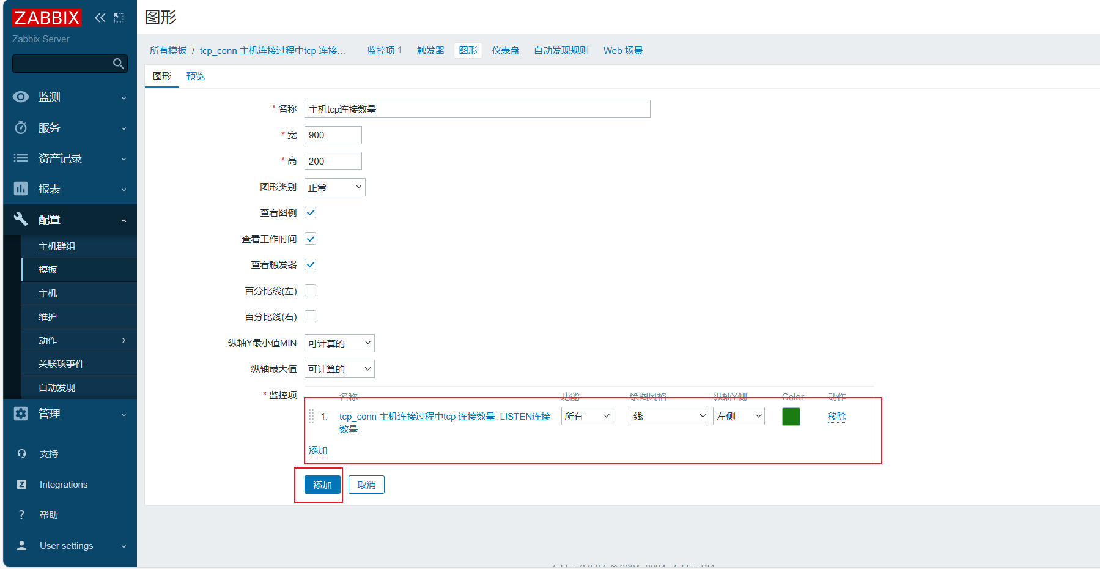This screenshot has width=1100, height=569.
Task: Open 所有模板 breadcrumb link
Action: (168, 50)
